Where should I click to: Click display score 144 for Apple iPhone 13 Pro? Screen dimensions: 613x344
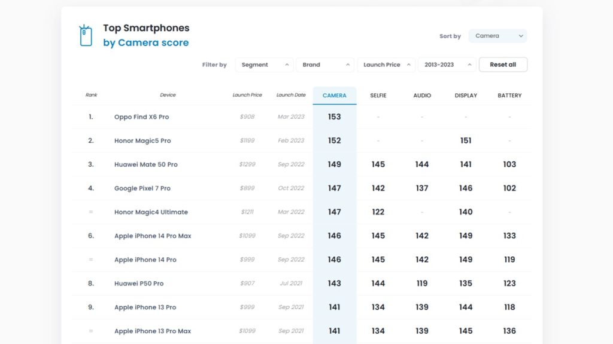(x=466, y=307)
